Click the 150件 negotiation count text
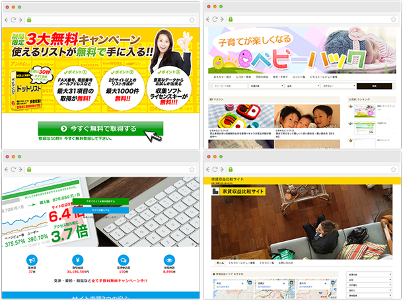 [x=124, y=271]
